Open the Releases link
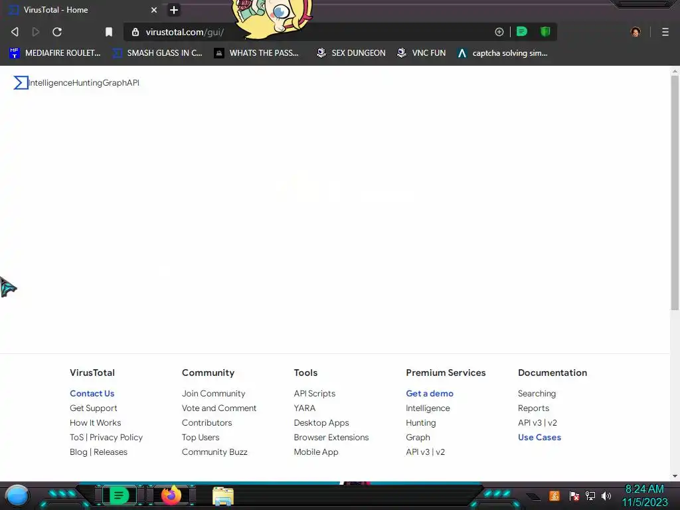 (110, 452)
